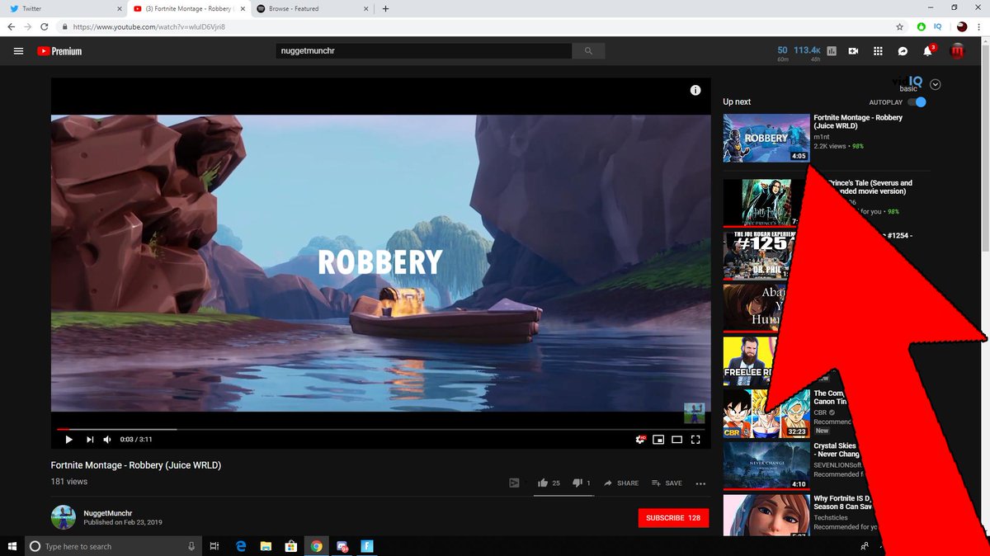Screen dimensions: 990x556
Task: Bookmark this page with the star
Action: tap(900, 26)
